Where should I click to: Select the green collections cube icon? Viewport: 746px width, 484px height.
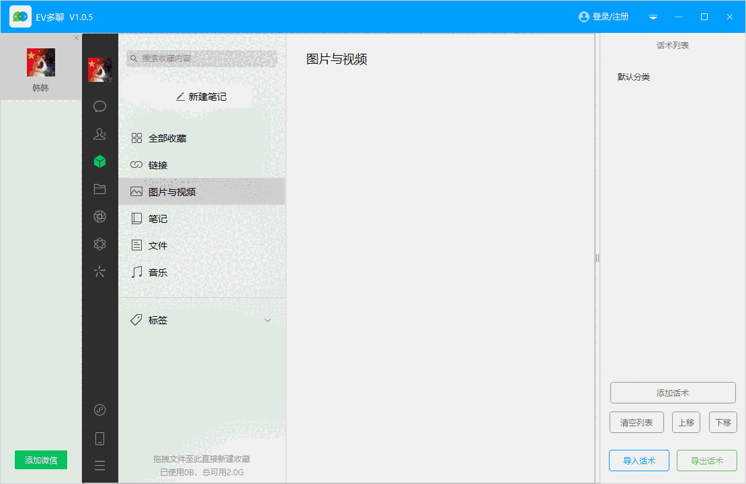point(99,161)
